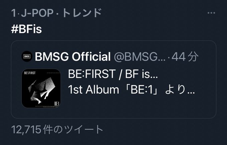227x145 pixels.
Task: Click the BE:FIRST logo on album art
Action: tap(30, 73)
